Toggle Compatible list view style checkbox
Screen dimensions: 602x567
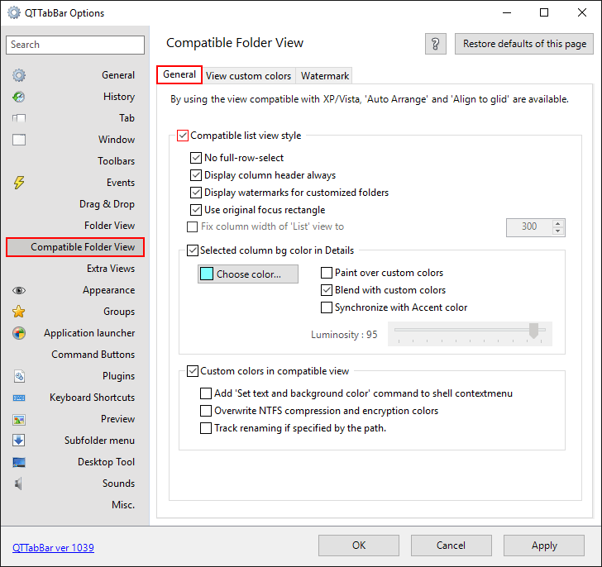183,136
